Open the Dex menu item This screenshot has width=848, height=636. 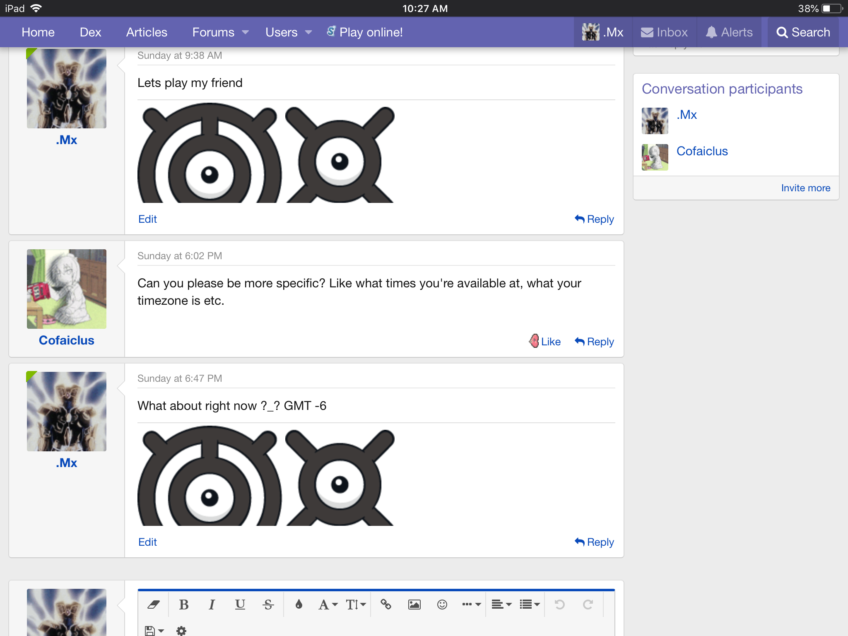tap(90, 32)
